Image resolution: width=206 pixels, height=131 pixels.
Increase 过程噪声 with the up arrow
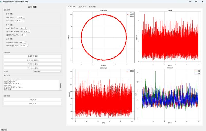pyautogui.click(x=25, y=34)
